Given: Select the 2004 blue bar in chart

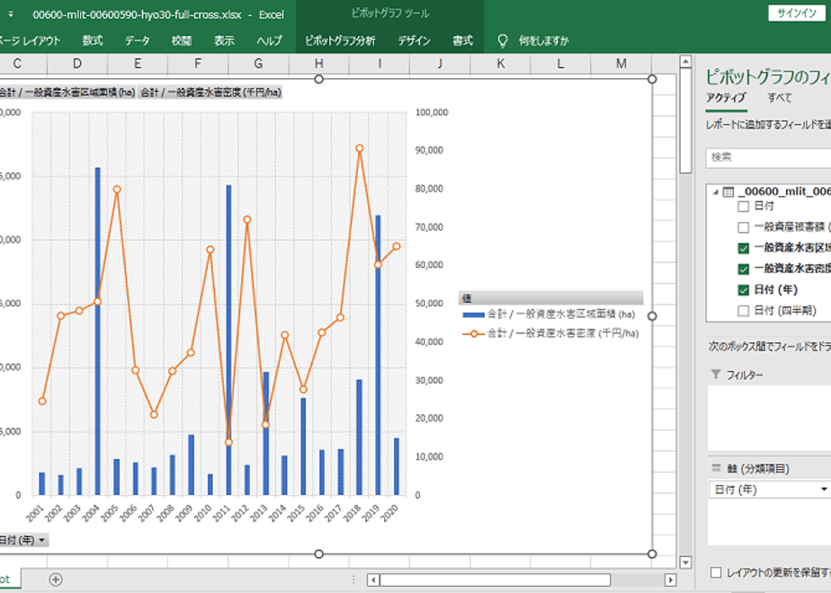Looking at the screenshot, I should pos(97,331).
